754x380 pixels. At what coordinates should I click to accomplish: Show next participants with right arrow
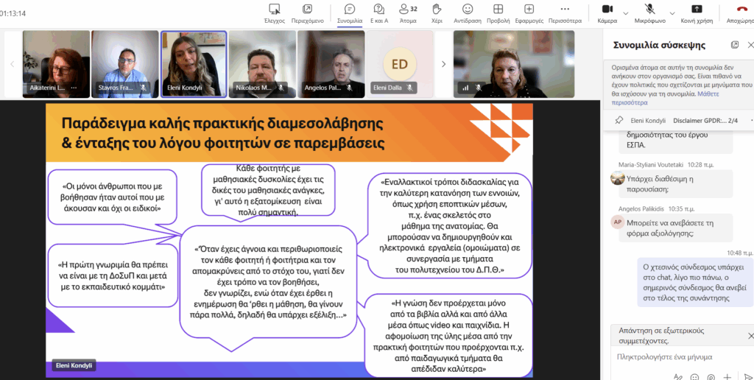443,64
